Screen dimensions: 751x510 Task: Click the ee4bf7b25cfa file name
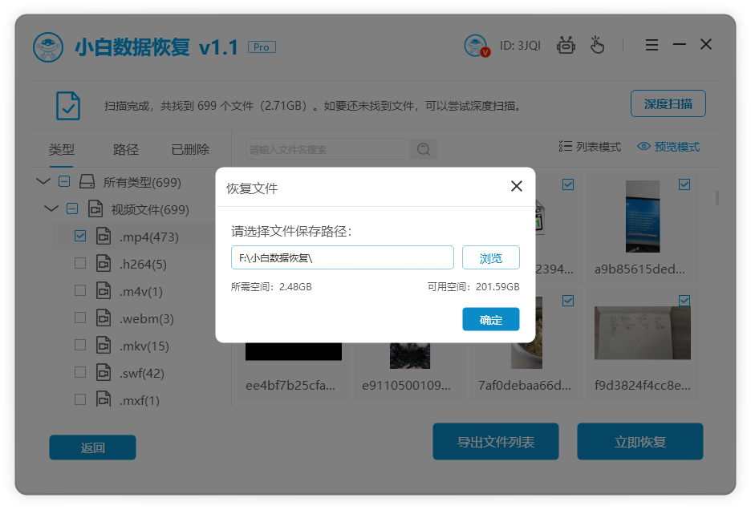pos(290,386)
